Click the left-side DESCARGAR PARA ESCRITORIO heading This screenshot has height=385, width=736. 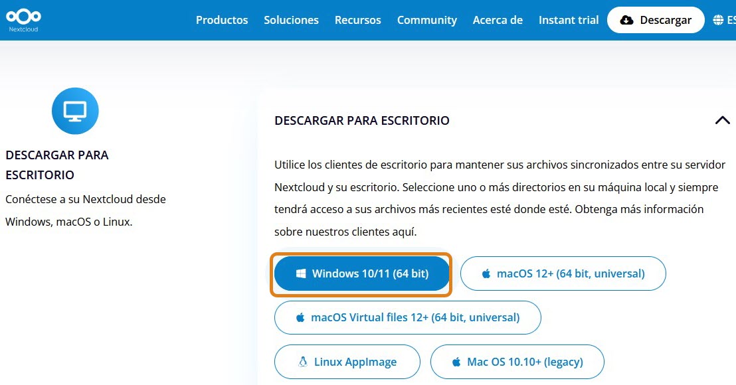(x=57, y=165)
